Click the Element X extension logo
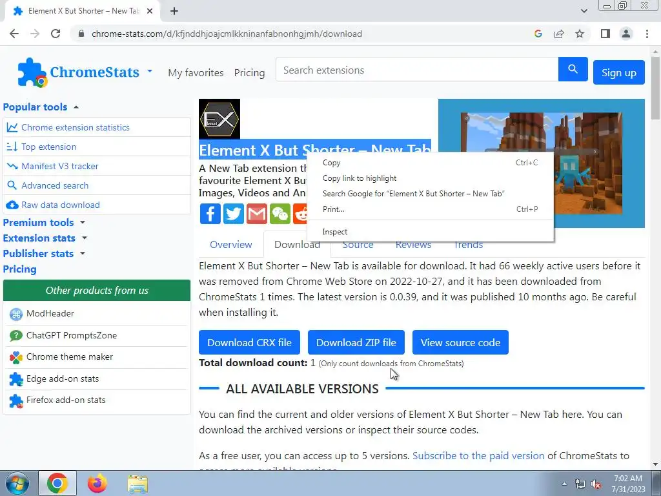The height and width of the screenshot is (496, 661). [219, 119]
